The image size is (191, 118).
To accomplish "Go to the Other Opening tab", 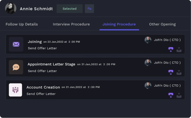I will coord(162,24).
